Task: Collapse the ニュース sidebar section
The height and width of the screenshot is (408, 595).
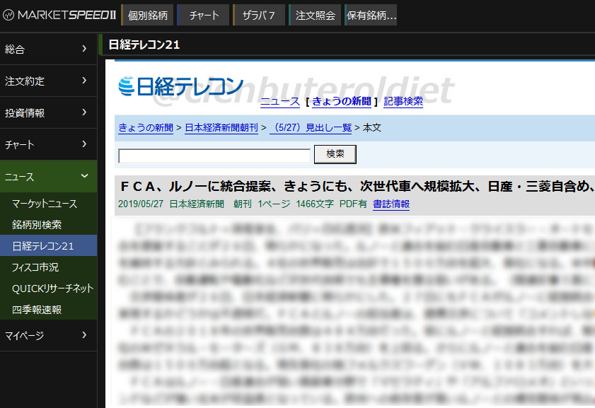Action: (x=49, y=176)
